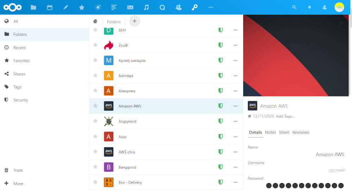The height and width of the screenshot is (190, 352).
Task: Open the Aliexpress row options menu
Action: click(235, 91)
